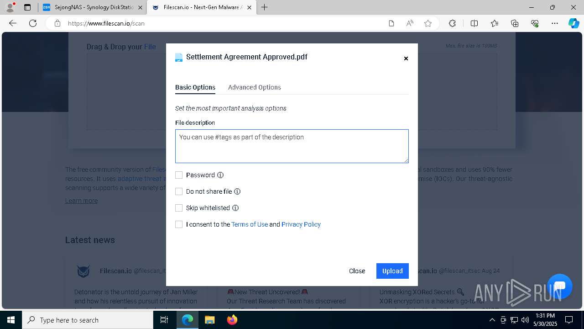Check the Skip whitelisted option
Screen dimensions: 584x329
point(179,208)
